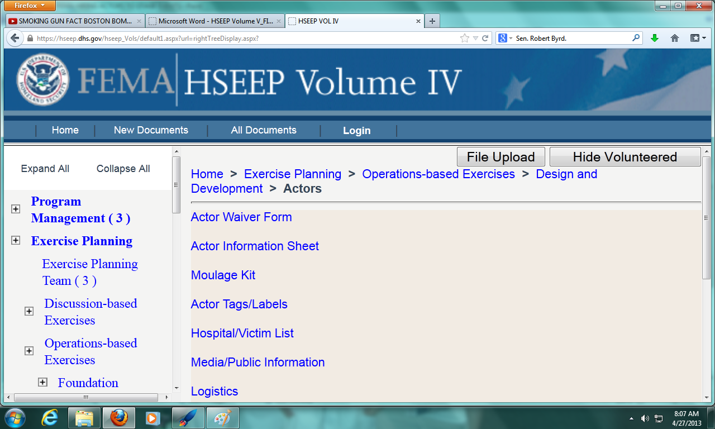This screenshot has width=715, height=429.
Task: Open the bookmarks menu button
Action: [x=698, y=39]
